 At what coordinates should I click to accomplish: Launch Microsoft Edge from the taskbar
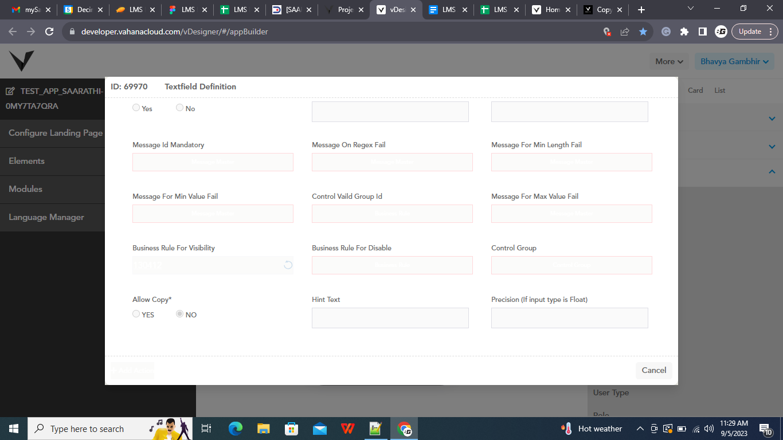[235, 429]
